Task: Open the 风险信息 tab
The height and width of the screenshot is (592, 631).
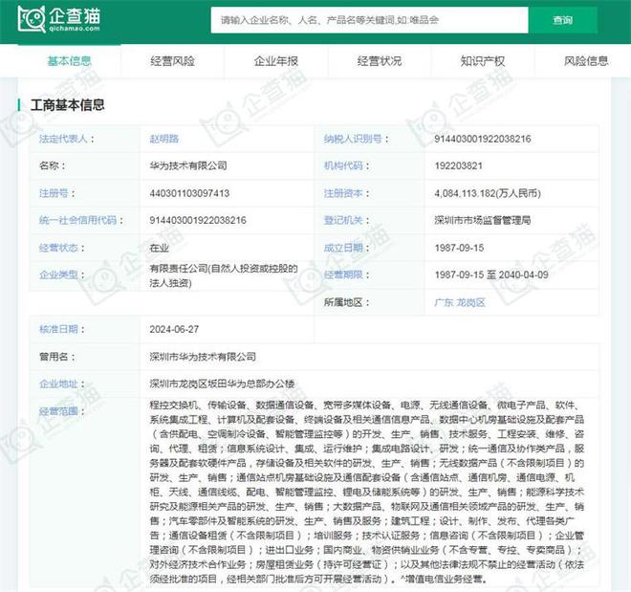Action: click(586, 61)
